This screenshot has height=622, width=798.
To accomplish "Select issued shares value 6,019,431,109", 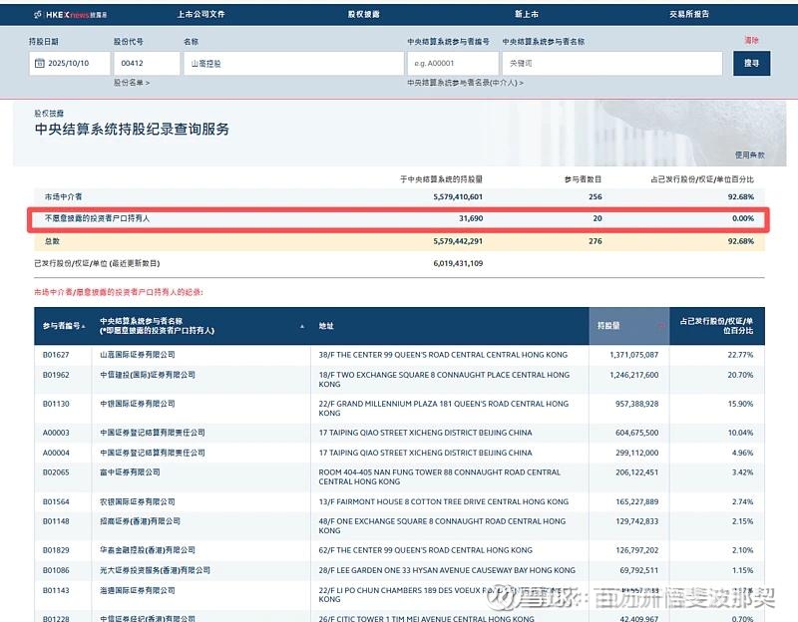I will 458,263.
